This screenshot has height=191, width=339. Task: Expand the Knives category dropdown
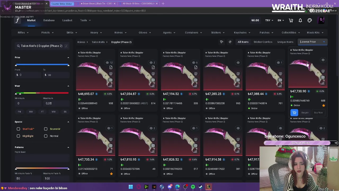(121, 33)
